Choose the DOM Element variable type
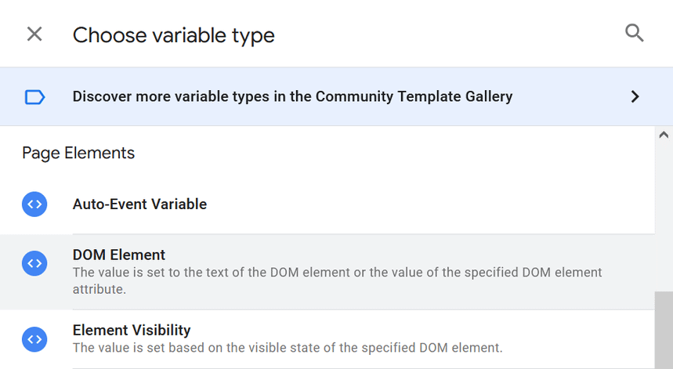The image size is (673, 369). tap(118, 255)
